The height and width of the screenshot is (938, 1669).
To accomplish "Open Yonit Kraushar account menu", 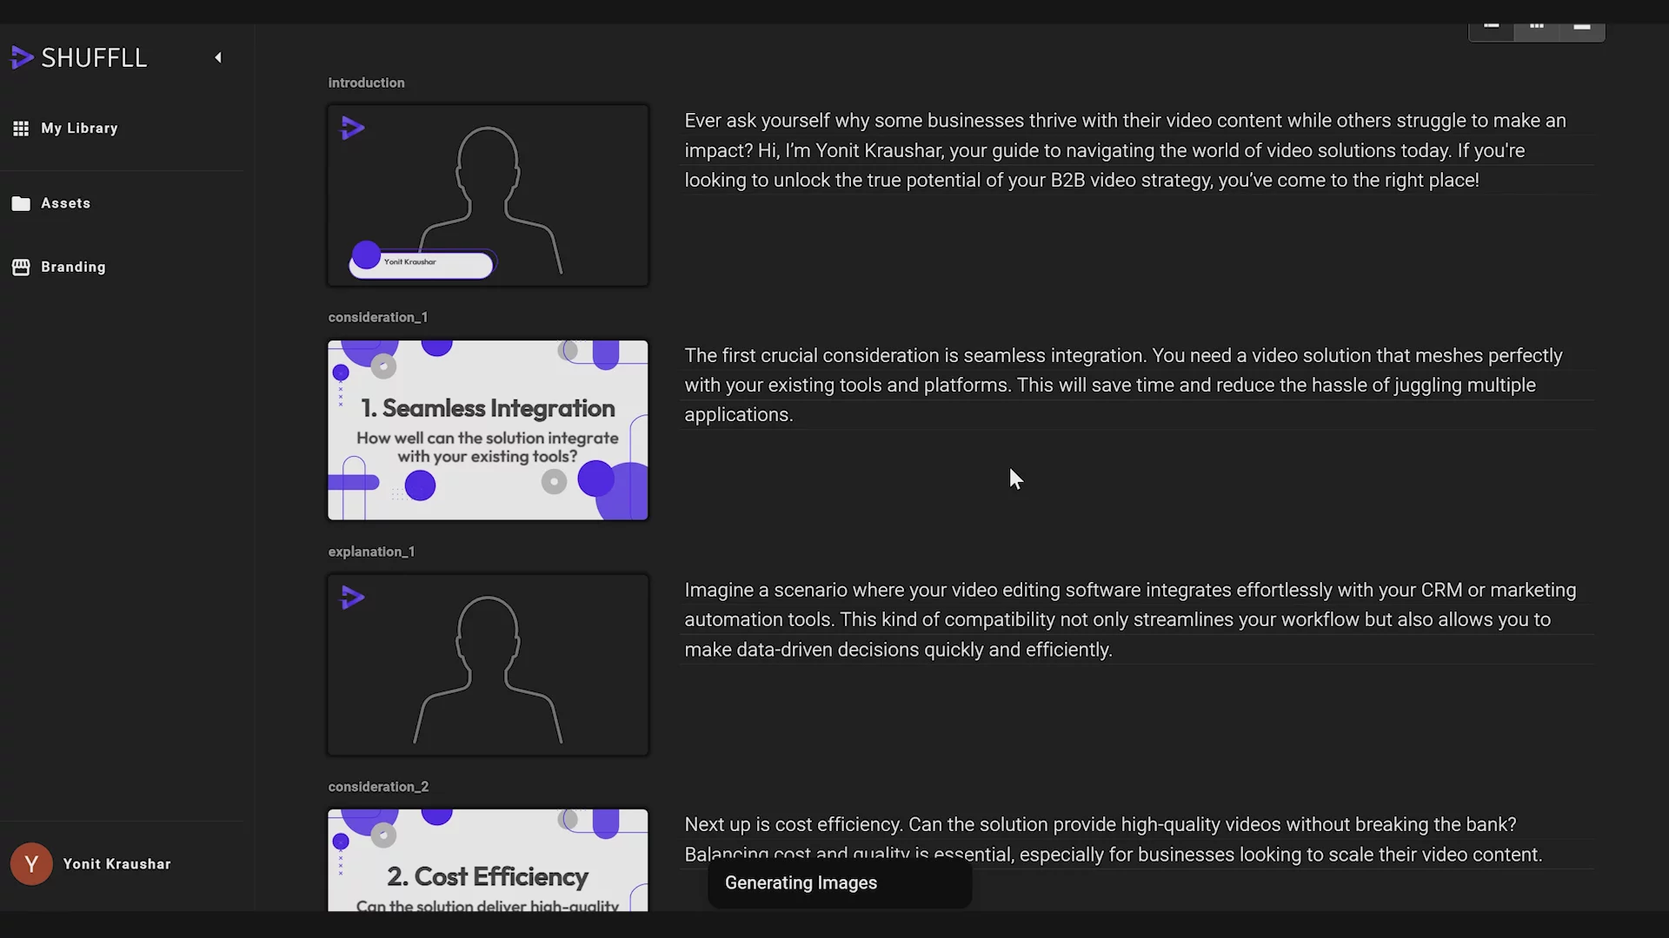I will click(116, 863).
